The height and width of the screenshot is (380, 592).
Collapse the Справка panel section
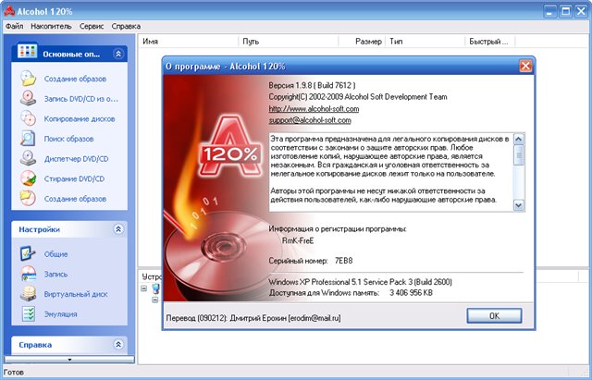point(117,344)
